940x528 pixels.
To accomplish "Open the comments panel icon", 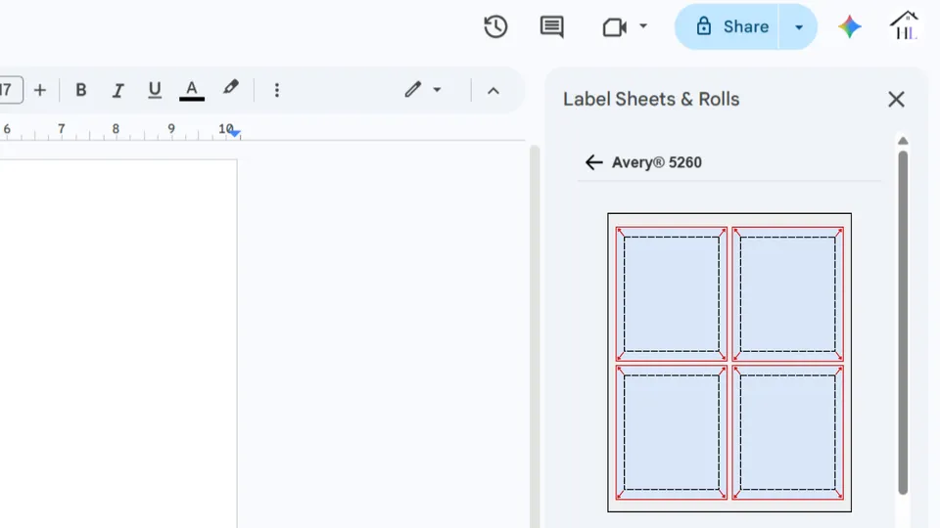I will (551, 27).
